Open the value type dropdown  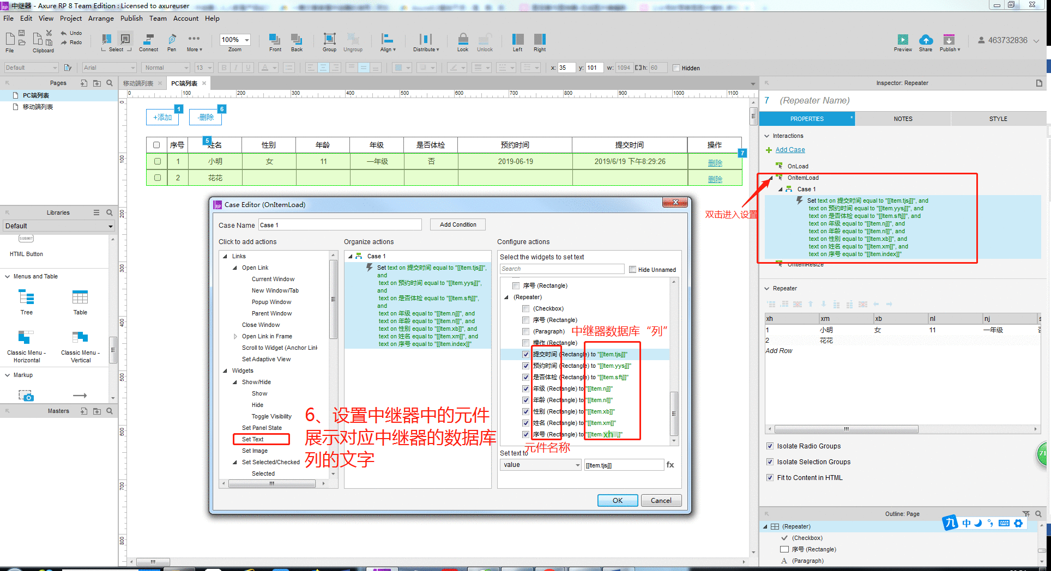click(541, 465)
